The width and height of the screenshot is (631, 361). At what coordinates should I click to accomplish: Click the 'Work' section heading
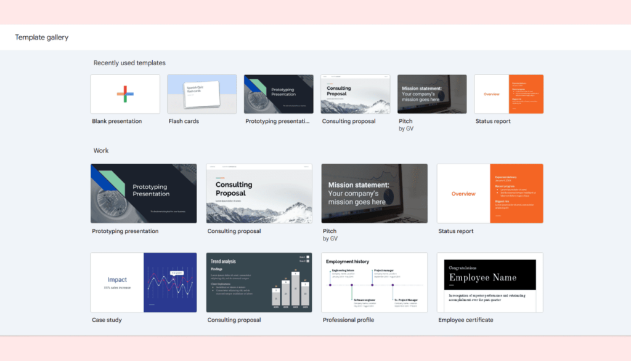click(101, 151)
